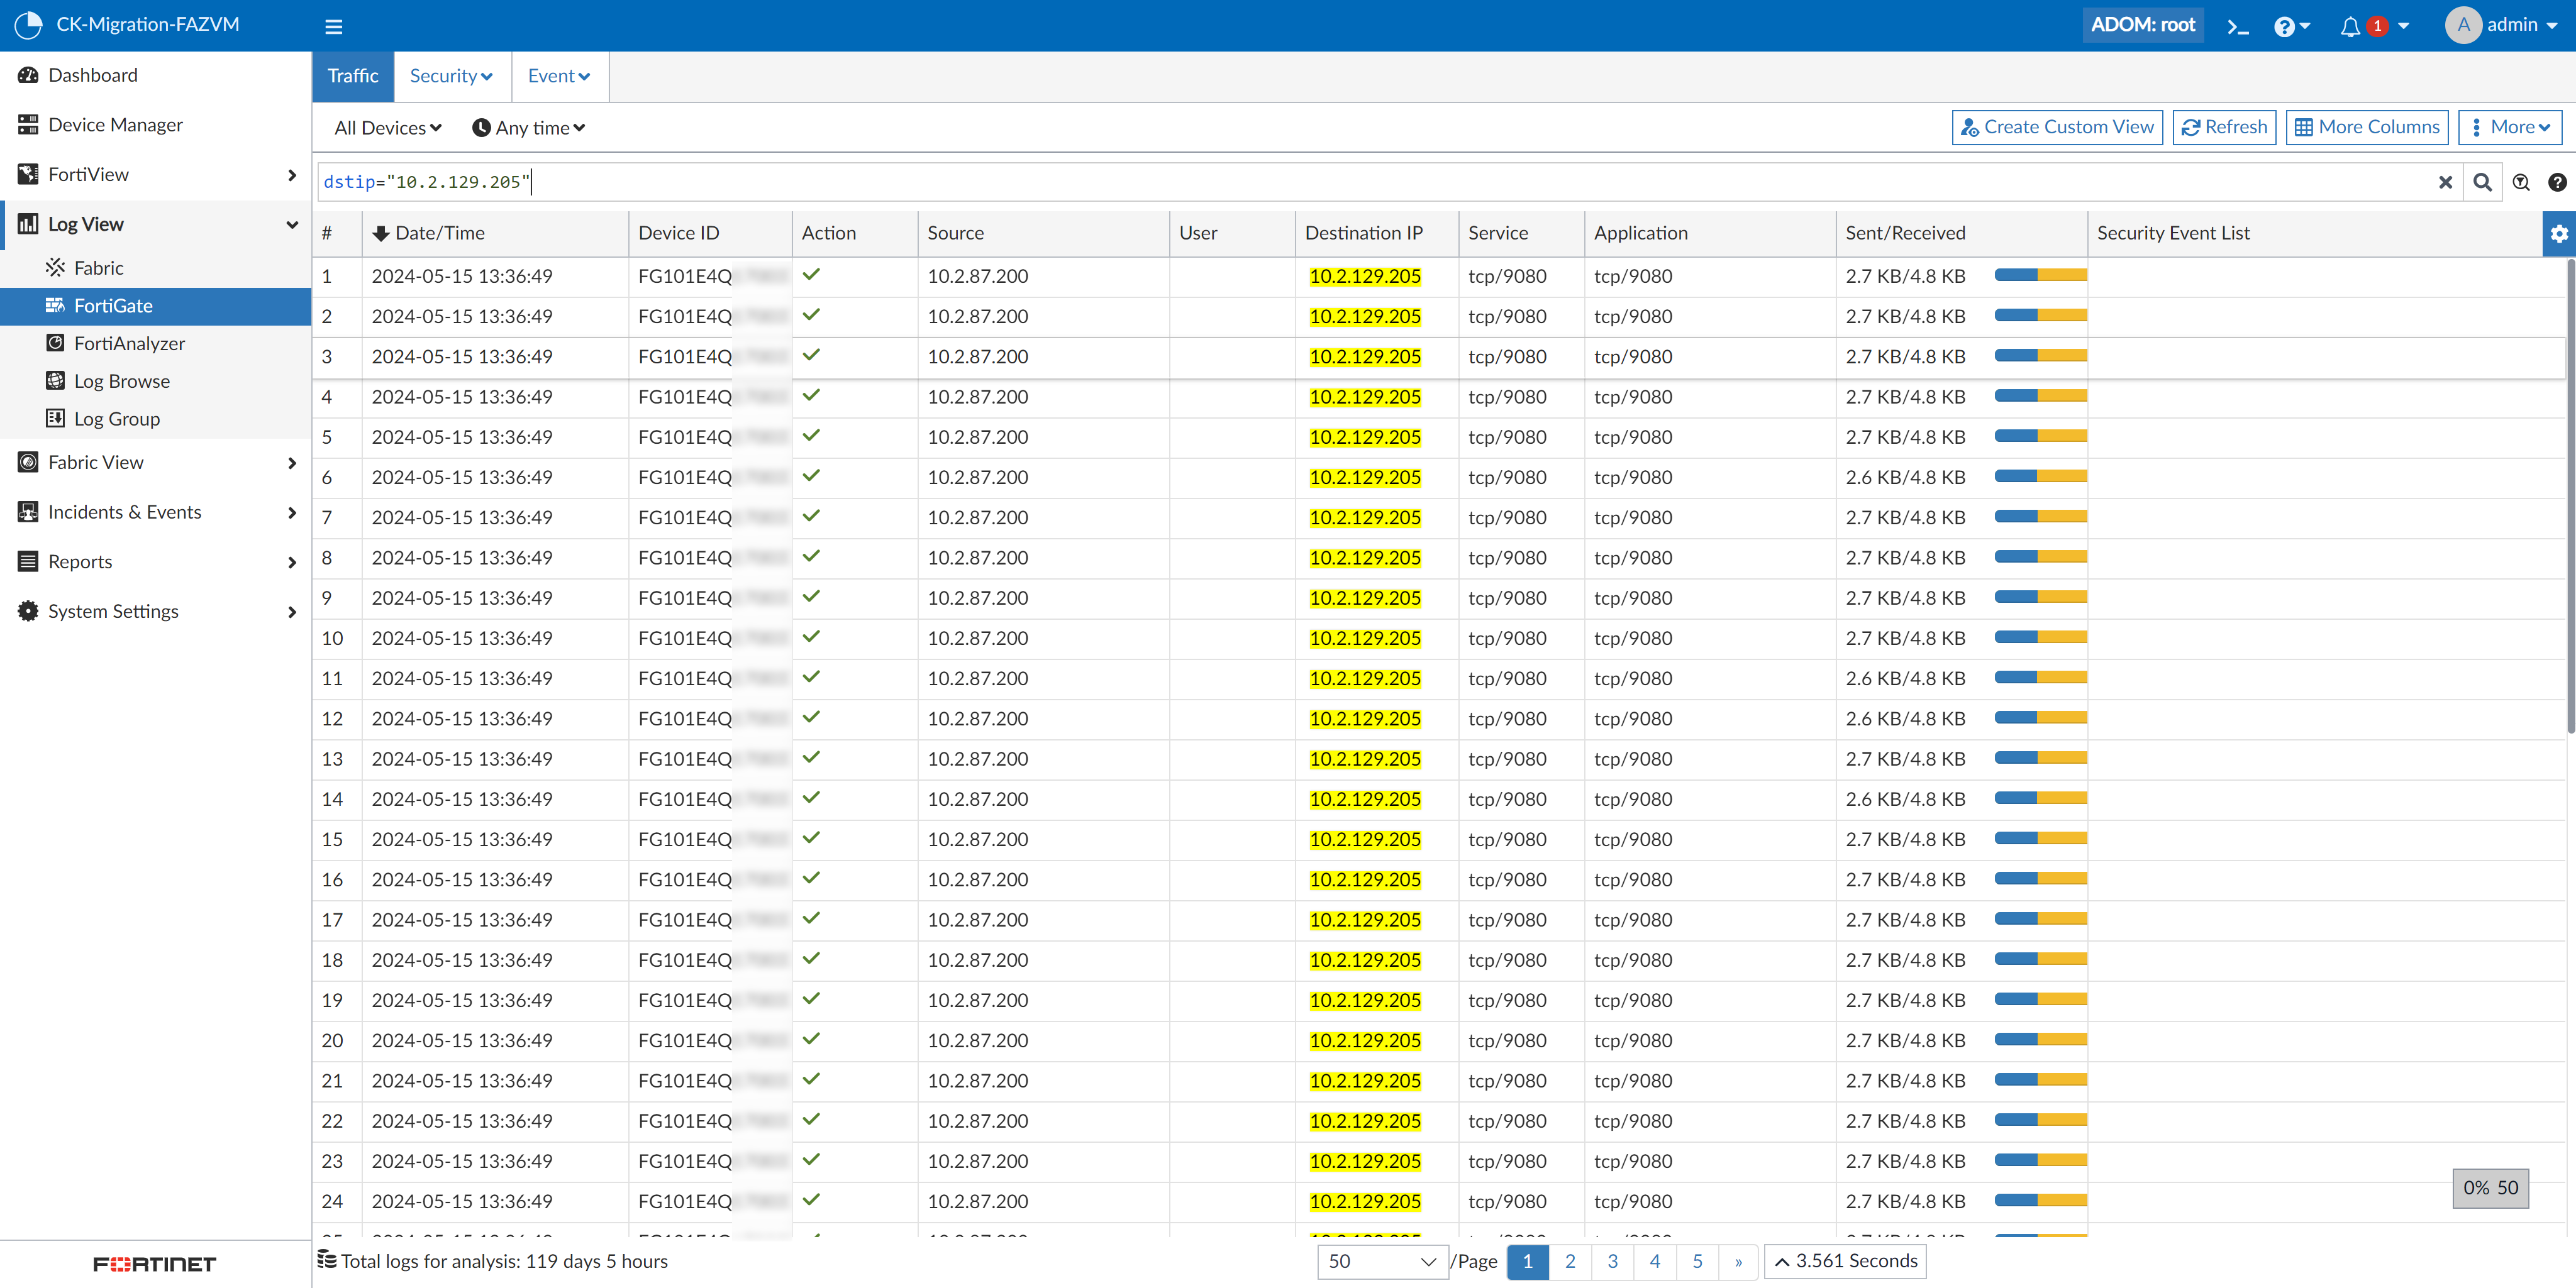
Task: Open the CLI console from the top bar
Action: coord(2237,26)
